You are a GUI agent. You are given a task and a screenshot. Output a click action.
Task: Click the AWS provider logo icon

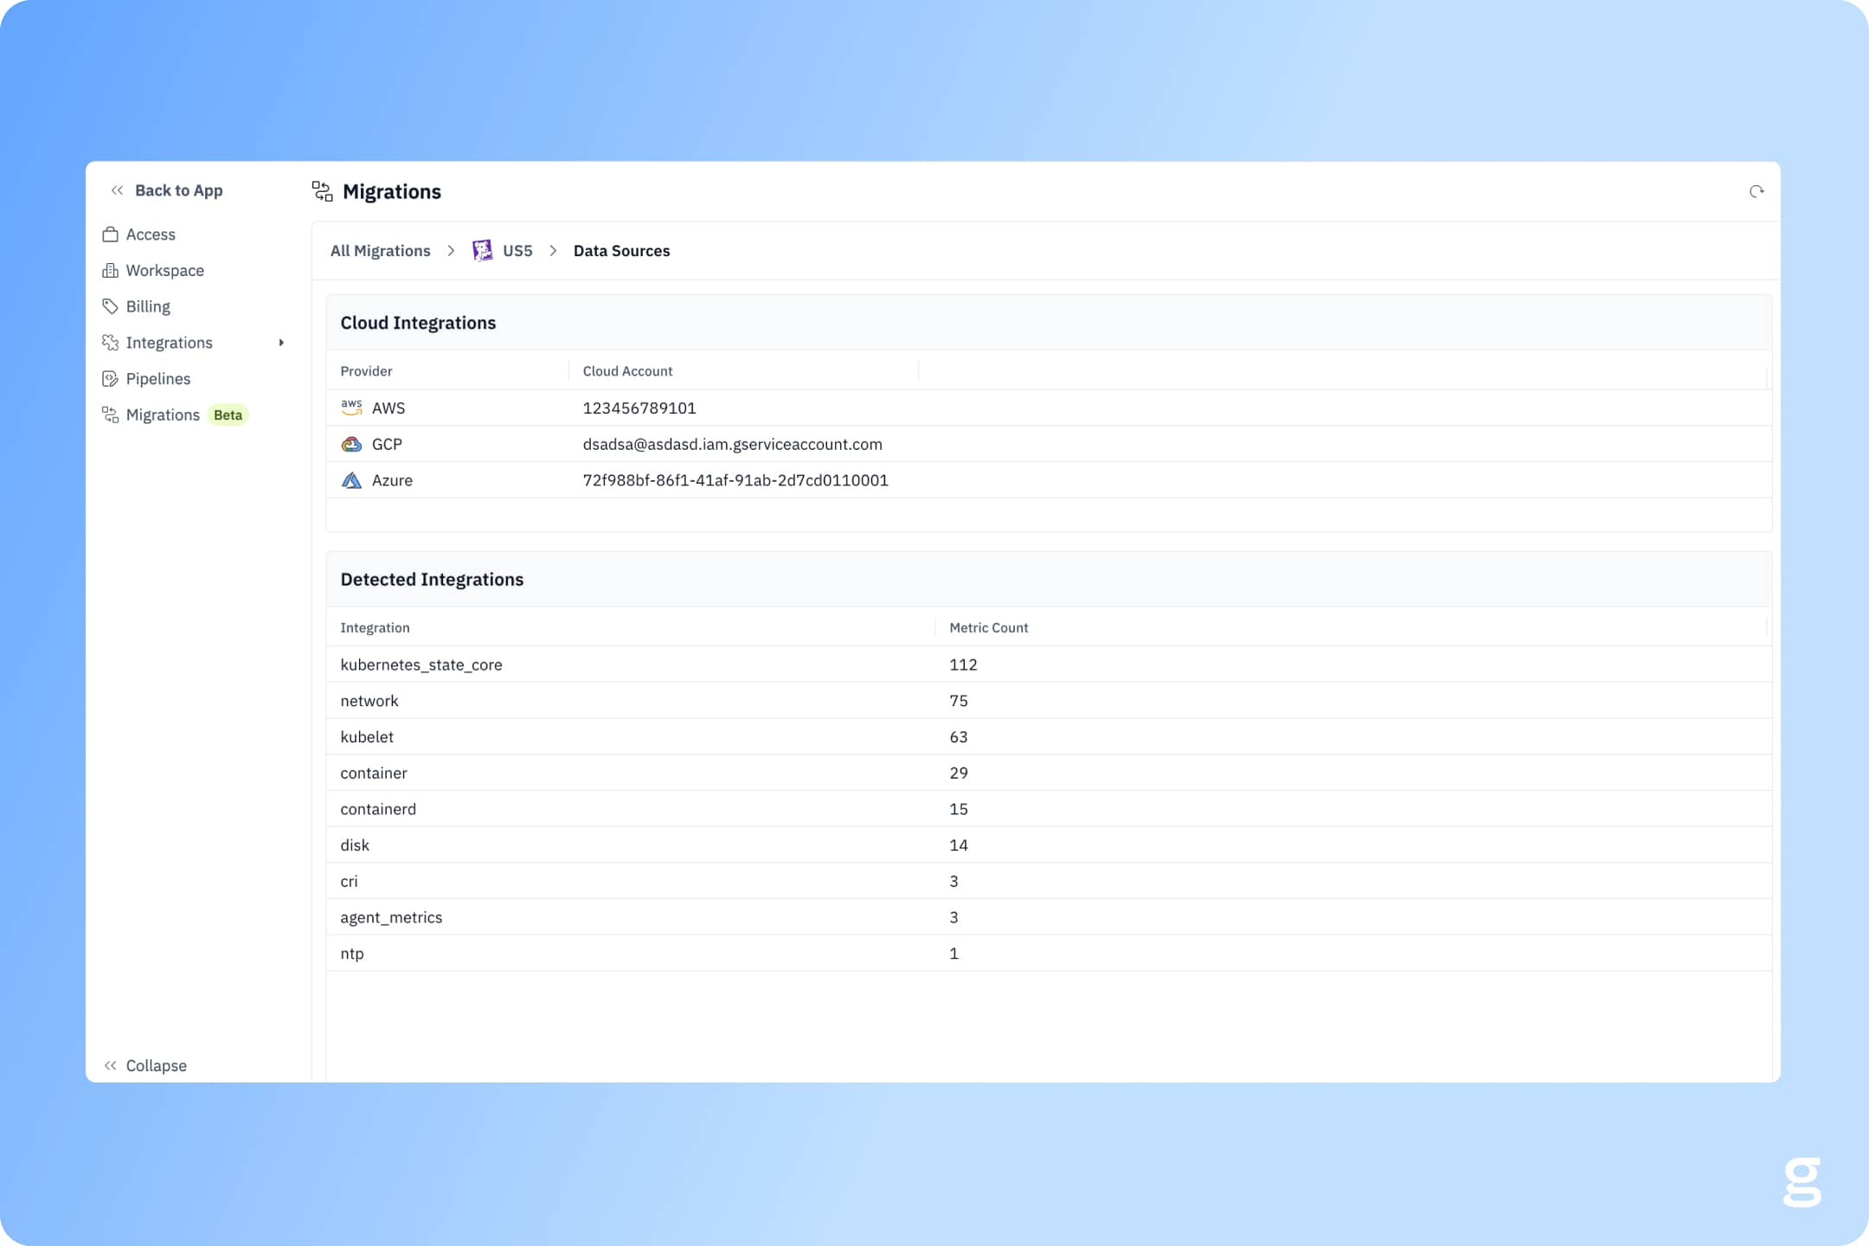click(351, 408)
